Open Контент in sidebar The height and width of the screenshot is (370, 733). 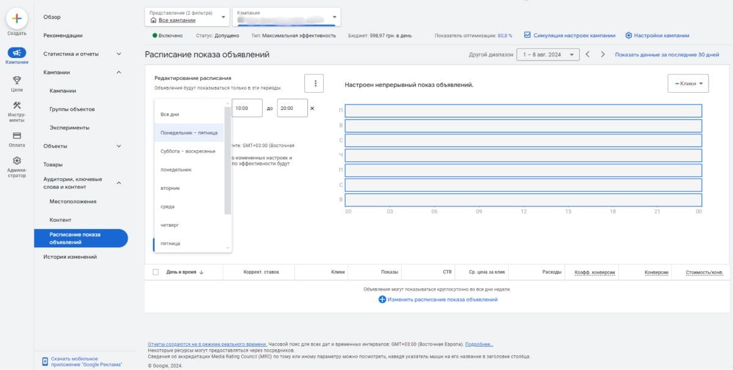[60, 220]
